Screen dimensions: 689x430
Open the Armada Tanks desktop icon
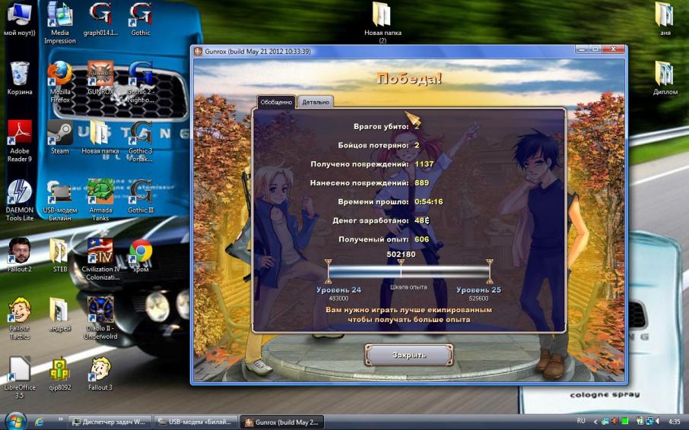pyautogui.click(x=100, y=193)
